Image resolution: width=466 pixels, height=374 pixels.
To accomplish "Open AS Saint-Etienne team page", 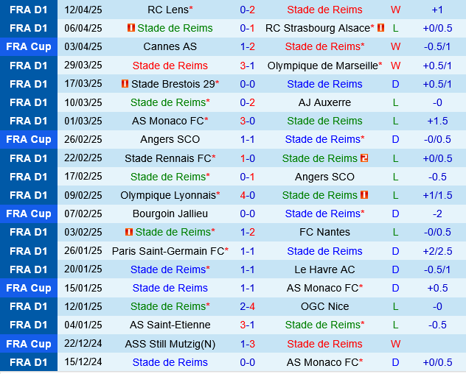I will [x=170, y=325].
